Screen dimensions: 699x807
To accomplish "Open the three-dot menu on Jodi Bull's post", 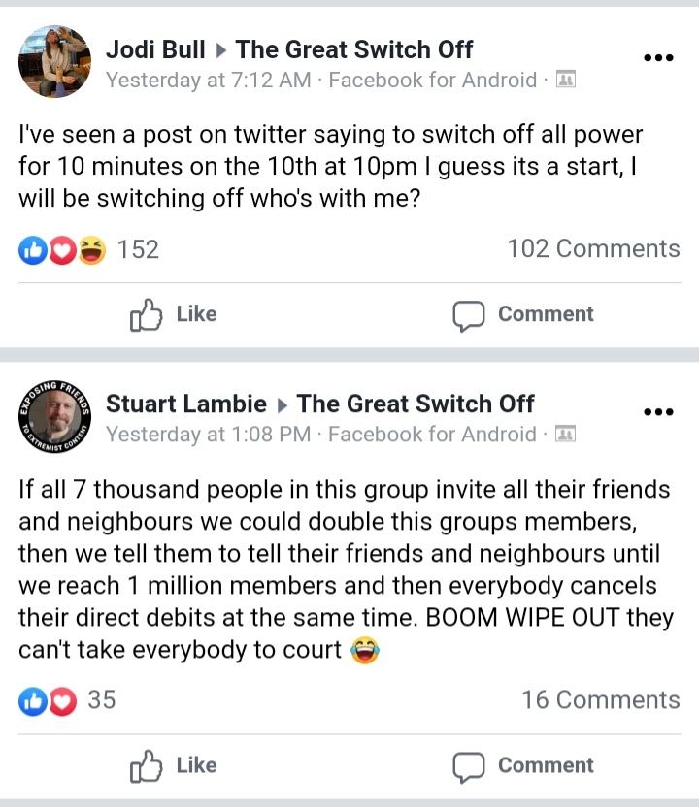I will (x=658, y=58).
